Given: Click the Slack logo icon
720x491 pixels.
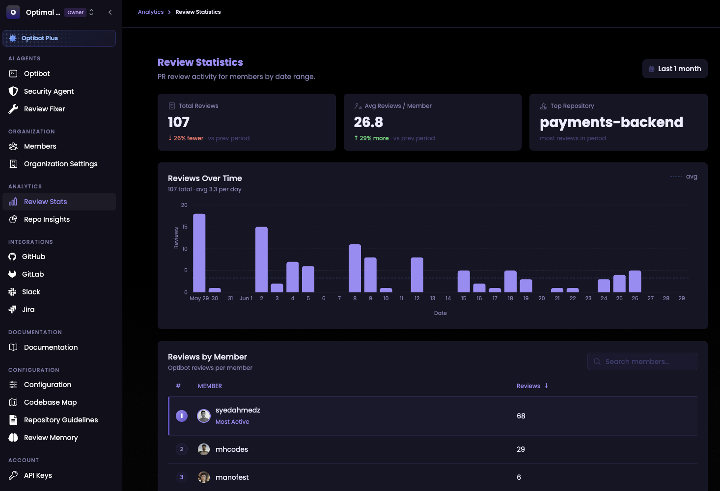Looking at the screenshot, I should coord(12,292).
